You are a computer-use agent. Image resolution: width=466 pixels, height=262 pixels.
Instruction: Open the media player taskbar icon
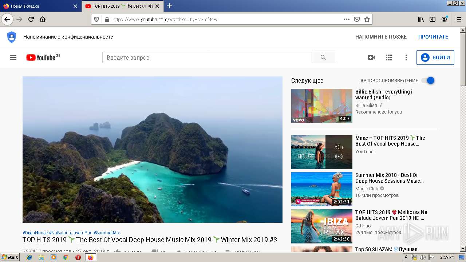click(x=54, y=257)
